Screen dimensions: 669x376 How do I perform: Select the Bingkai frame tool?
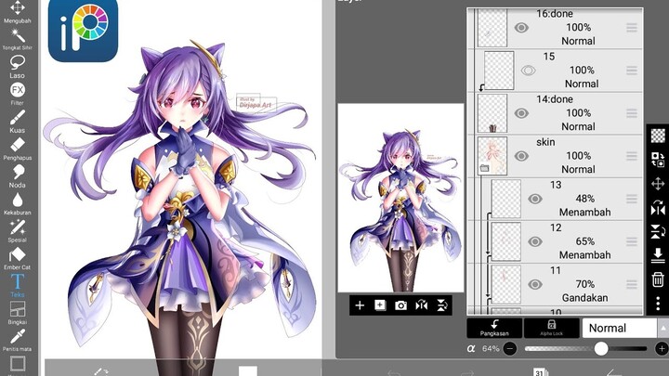[x=17, y=313]
